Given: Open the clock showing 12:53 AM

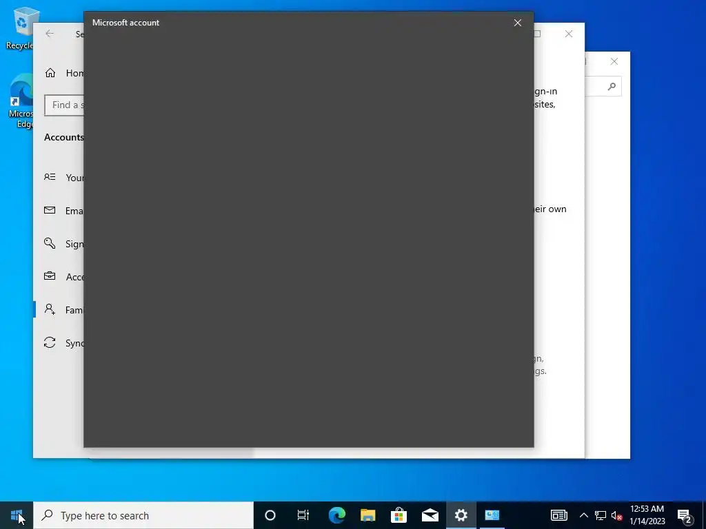Looking at the screenshot, I should pos(647,515).
